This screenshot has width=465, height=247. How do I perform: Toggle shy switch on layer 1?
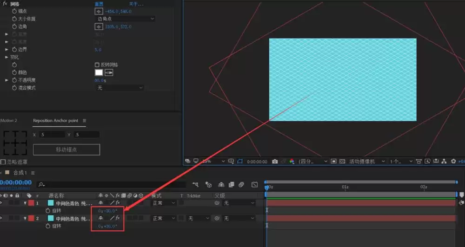tap(101, 203)
